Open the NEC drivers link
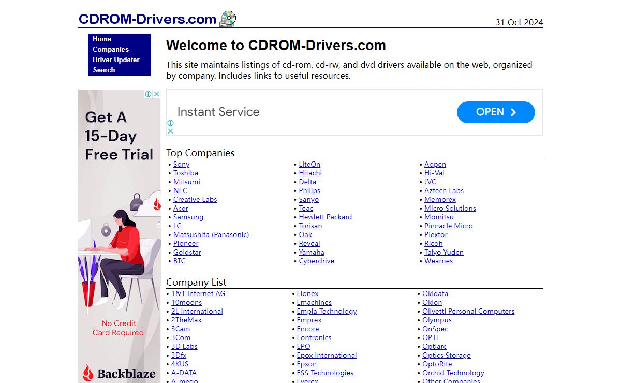Screen dimensions: 621x383 pos(180,190)
